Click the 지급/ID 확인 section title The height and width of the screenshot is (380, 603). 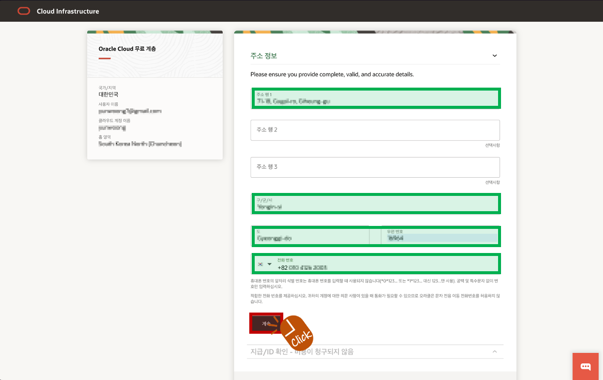[302, 351]
